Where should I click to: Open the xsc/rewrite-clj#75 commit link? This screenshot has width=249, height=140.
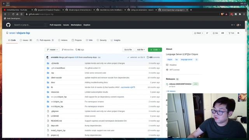[128, 87]
